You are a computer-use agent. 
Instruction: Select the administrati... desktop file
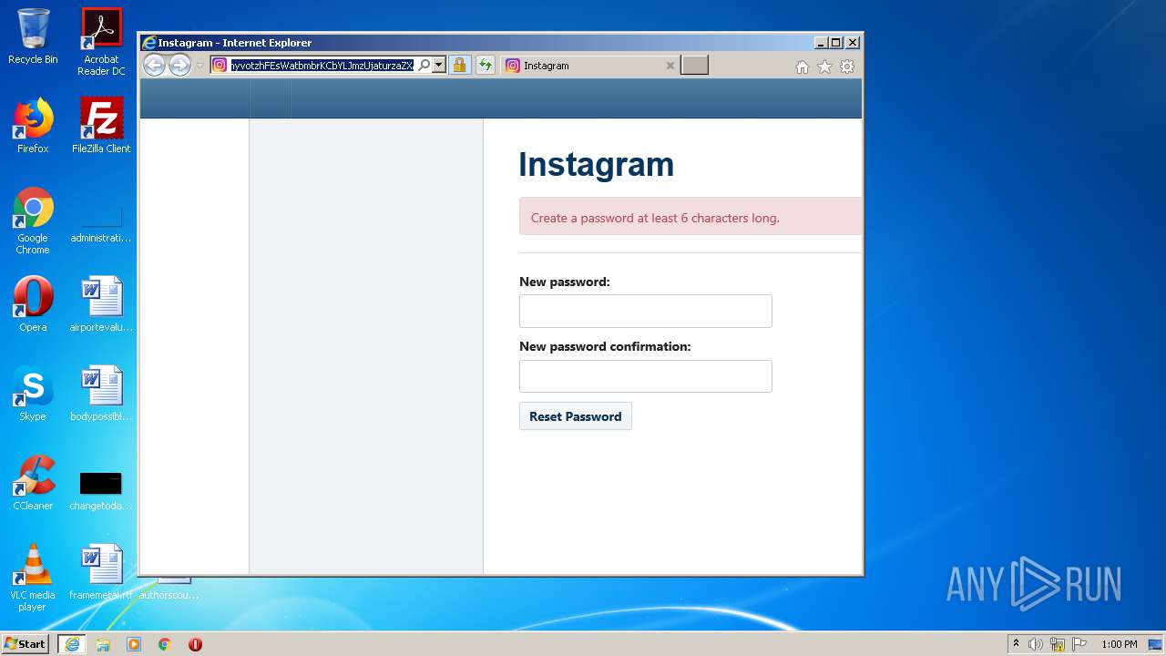(x=101, y=221)
